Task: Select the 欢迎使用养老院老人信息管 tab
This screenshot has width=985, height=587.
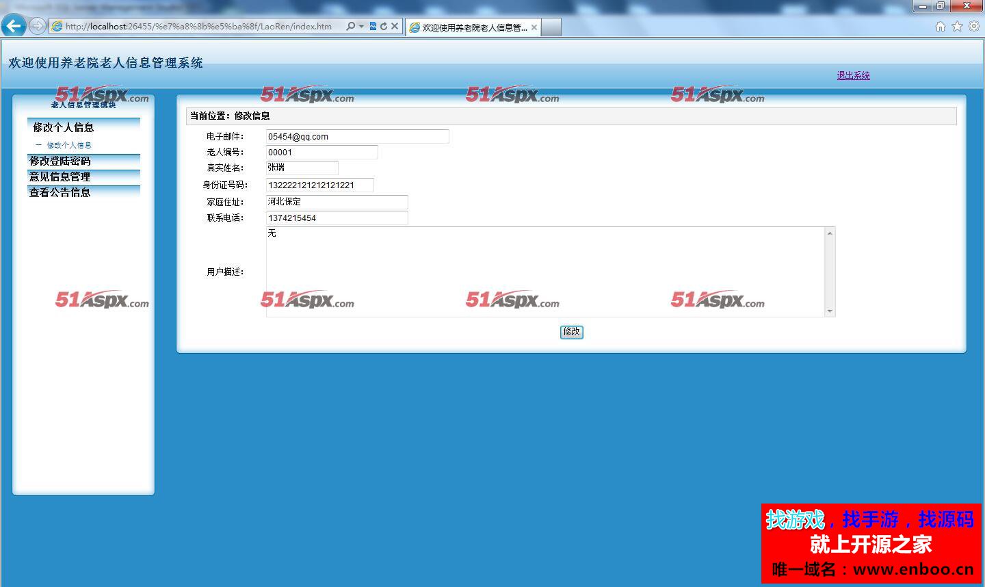Action: pos(473,27)
